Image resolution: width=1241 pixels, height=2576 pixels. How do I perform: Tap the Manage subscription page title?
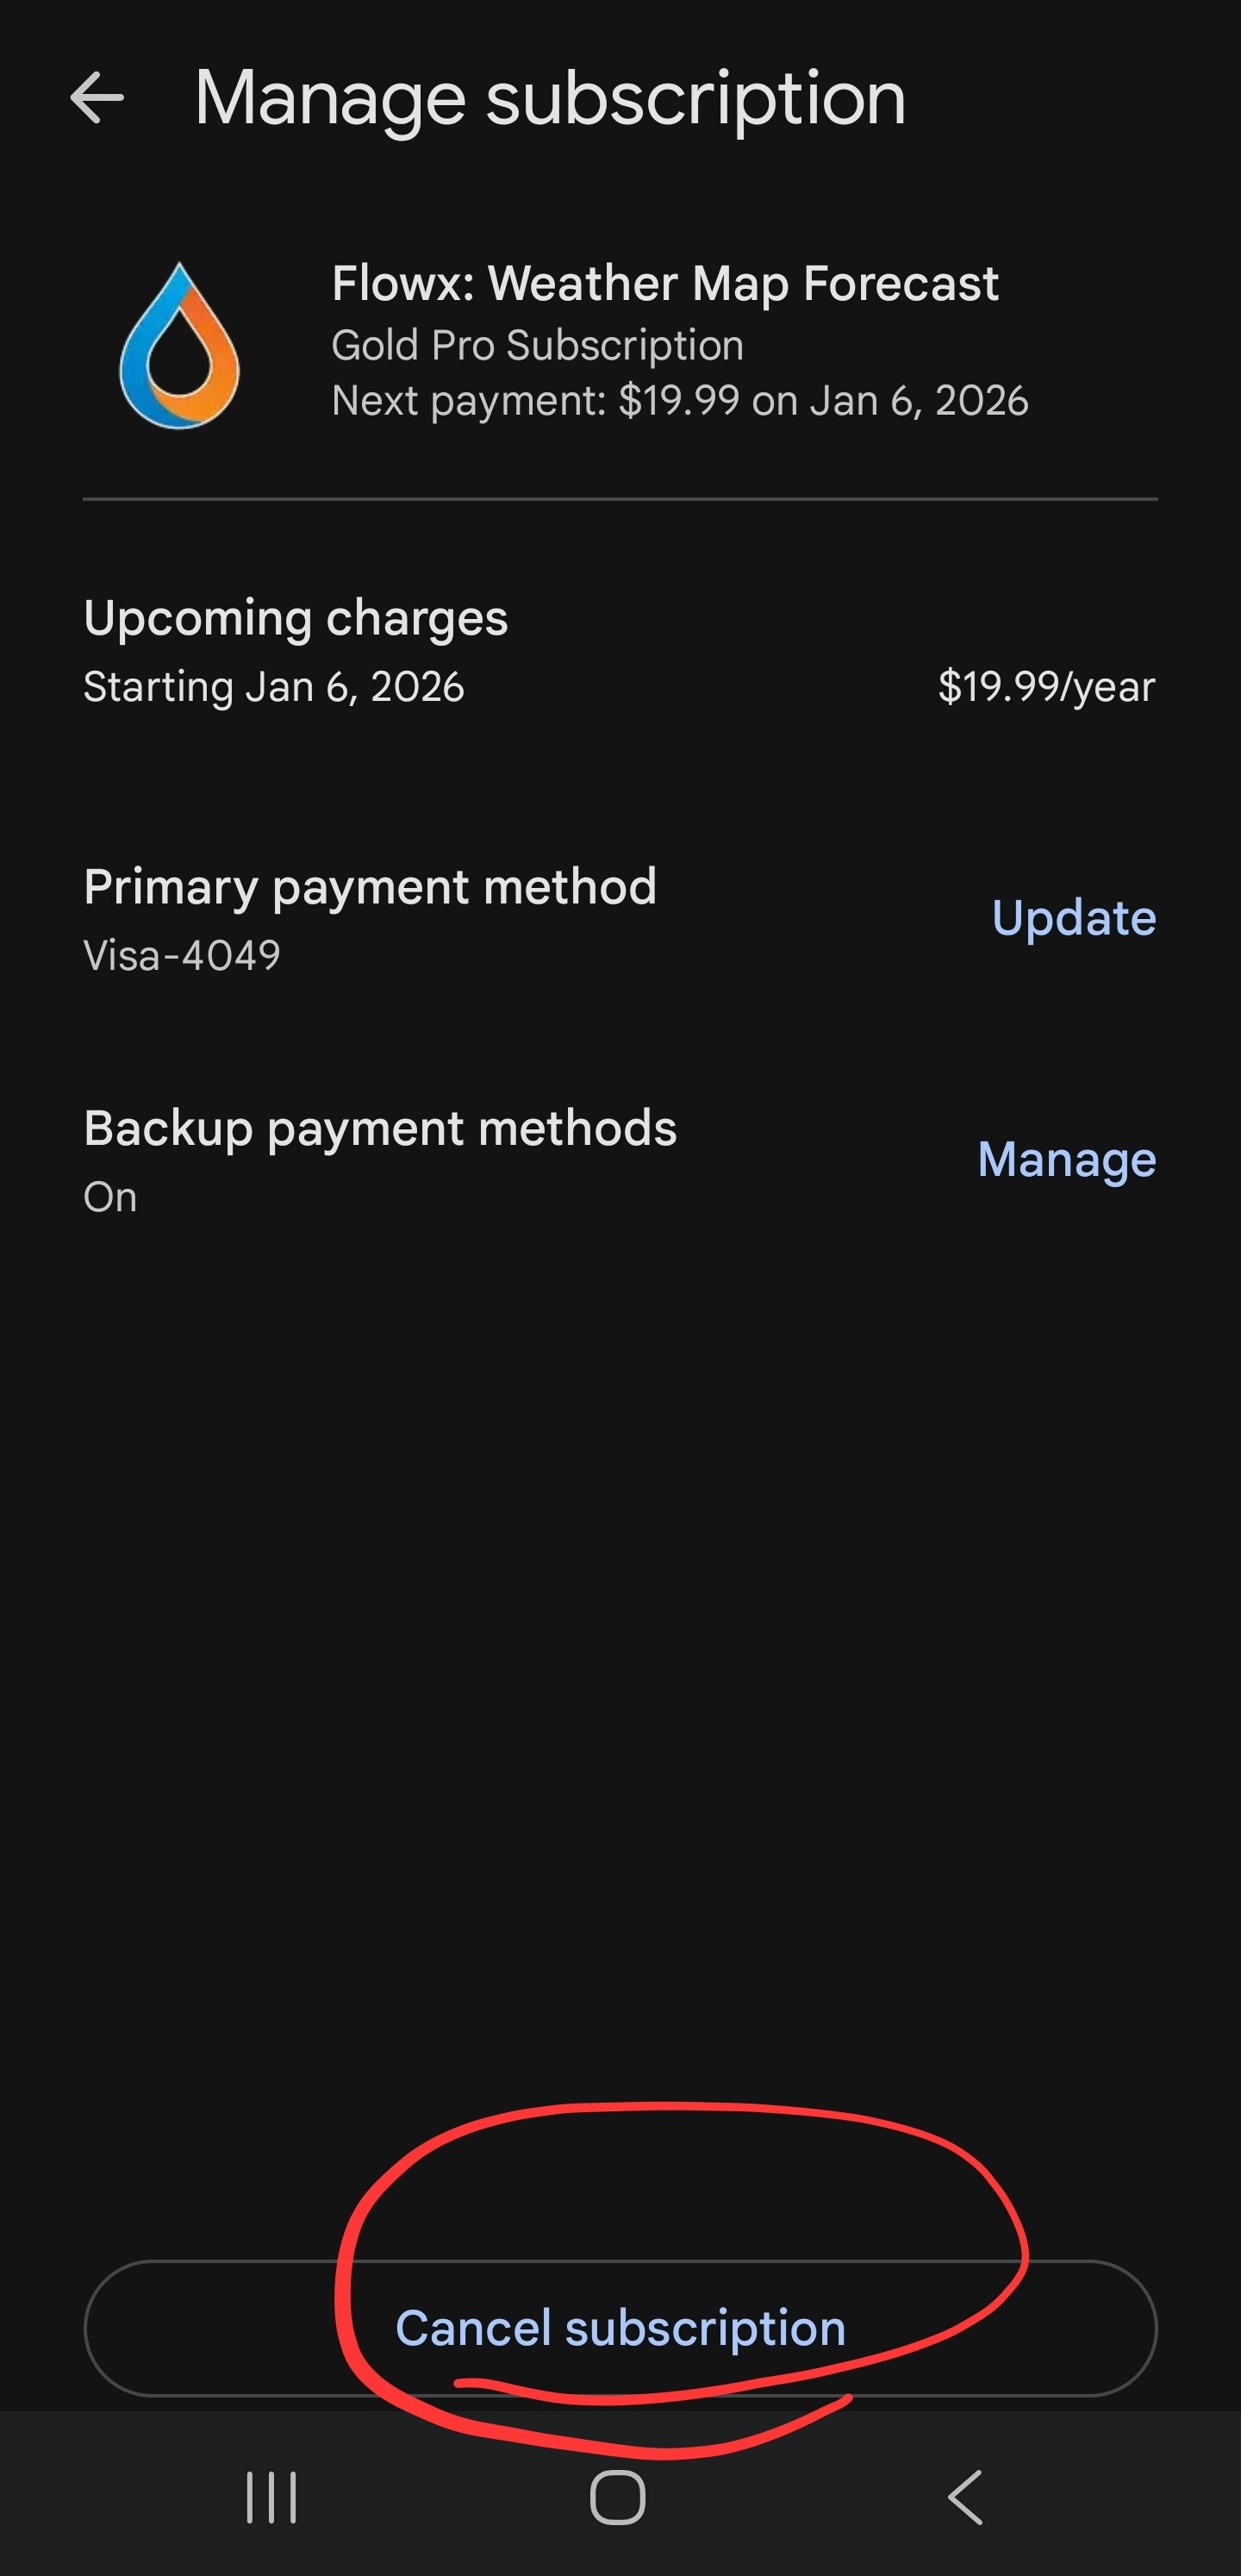point(550,98)
